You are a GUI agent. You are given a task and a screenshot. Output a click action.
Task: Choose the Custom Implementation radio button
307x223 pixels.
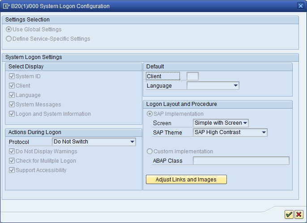(149, 151)
